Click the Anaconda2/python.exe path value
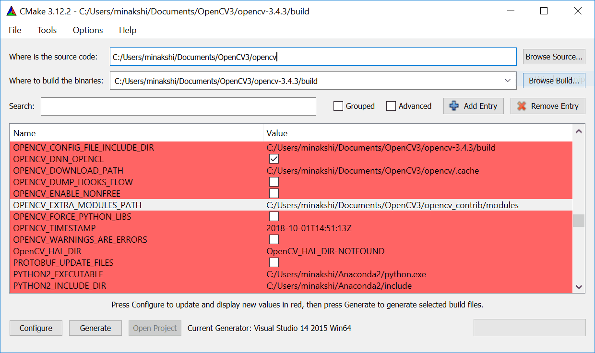 [x=346, y=274]
